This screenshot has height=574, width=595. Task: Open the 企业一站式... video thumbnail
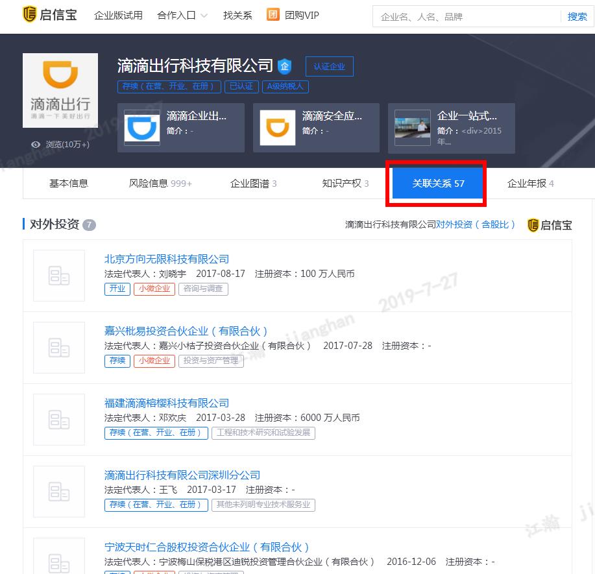point(413,128)
